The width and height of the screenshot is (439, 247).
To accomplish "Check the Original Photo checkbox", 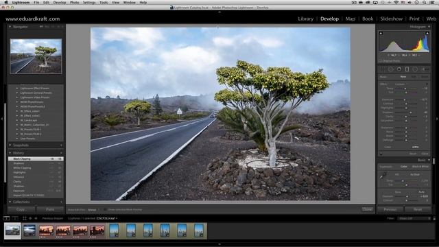I will pos(380,61).
